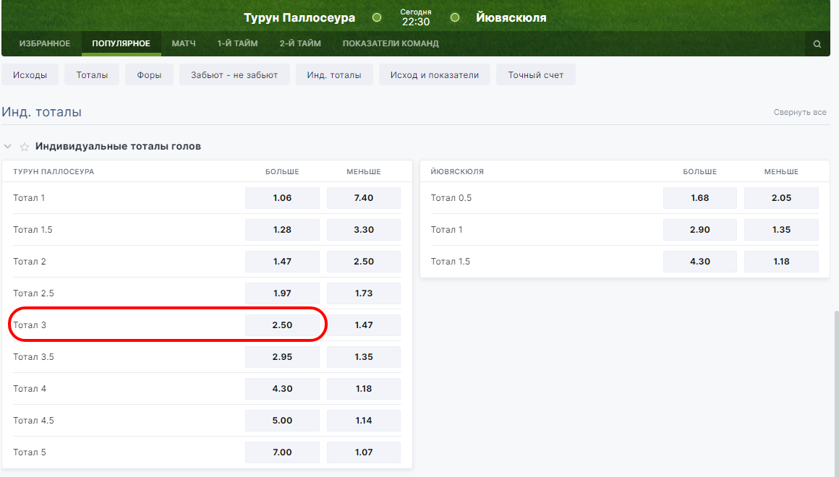Viewport: 839px width, 477px height.
Task: Select the Инд. тоталы filter
Action: pos(334,75)
